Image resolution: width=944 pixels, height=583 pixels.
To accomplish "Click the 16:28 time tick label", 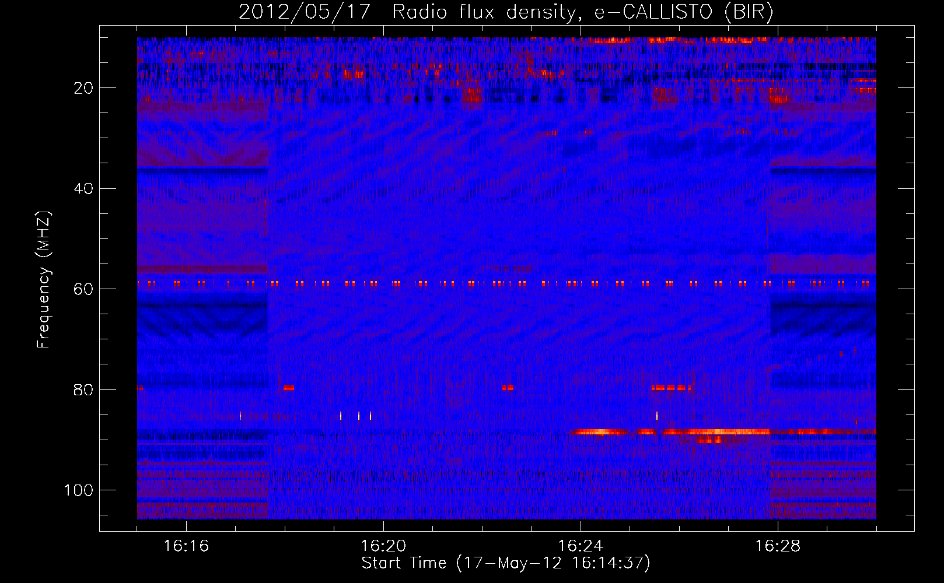I will tap(778, 546).
